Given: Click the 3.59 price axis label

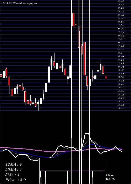Looking at the screenshot, I should (x=121, y=91).
